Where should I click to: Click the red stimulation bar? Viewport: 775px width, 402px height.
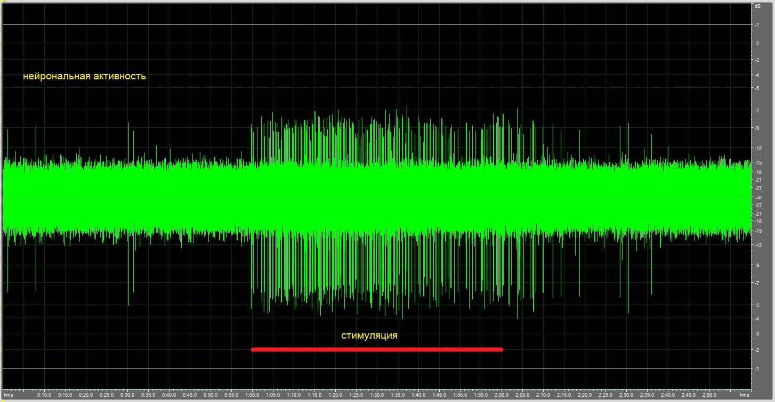click(377, 349)
